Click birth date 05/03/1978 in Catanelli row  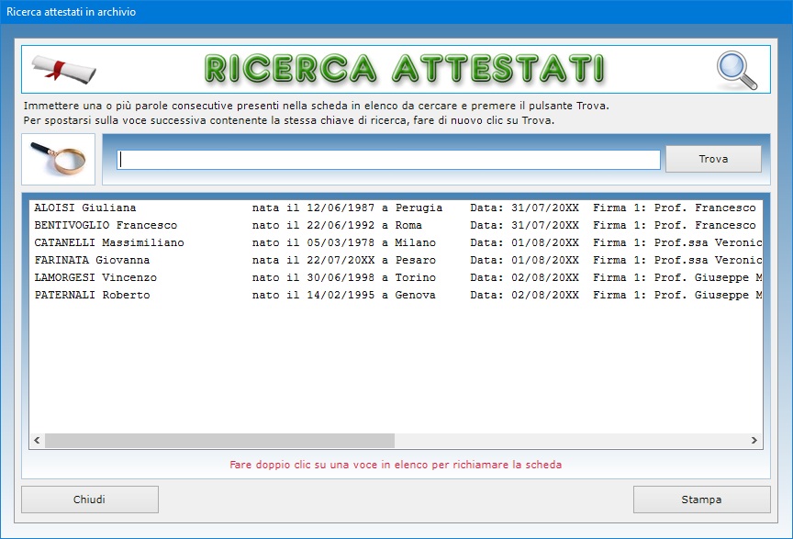(x=341, y=242)
